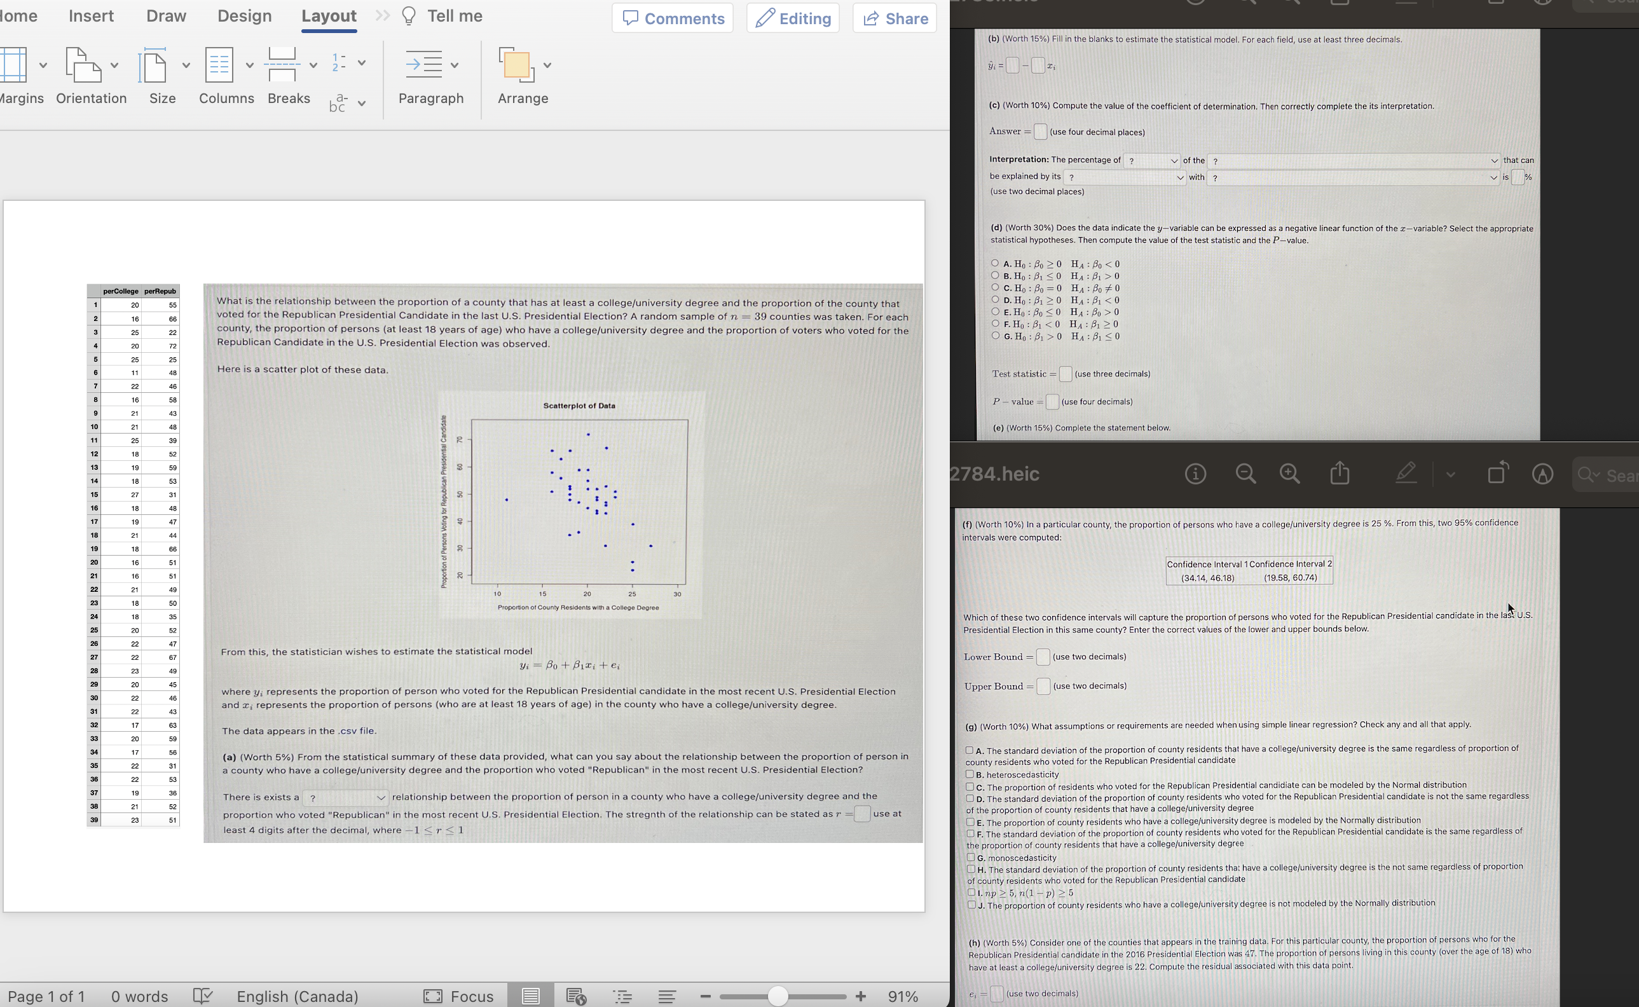Click the share icon in Preview toolbar

[x=1340, y=474]
